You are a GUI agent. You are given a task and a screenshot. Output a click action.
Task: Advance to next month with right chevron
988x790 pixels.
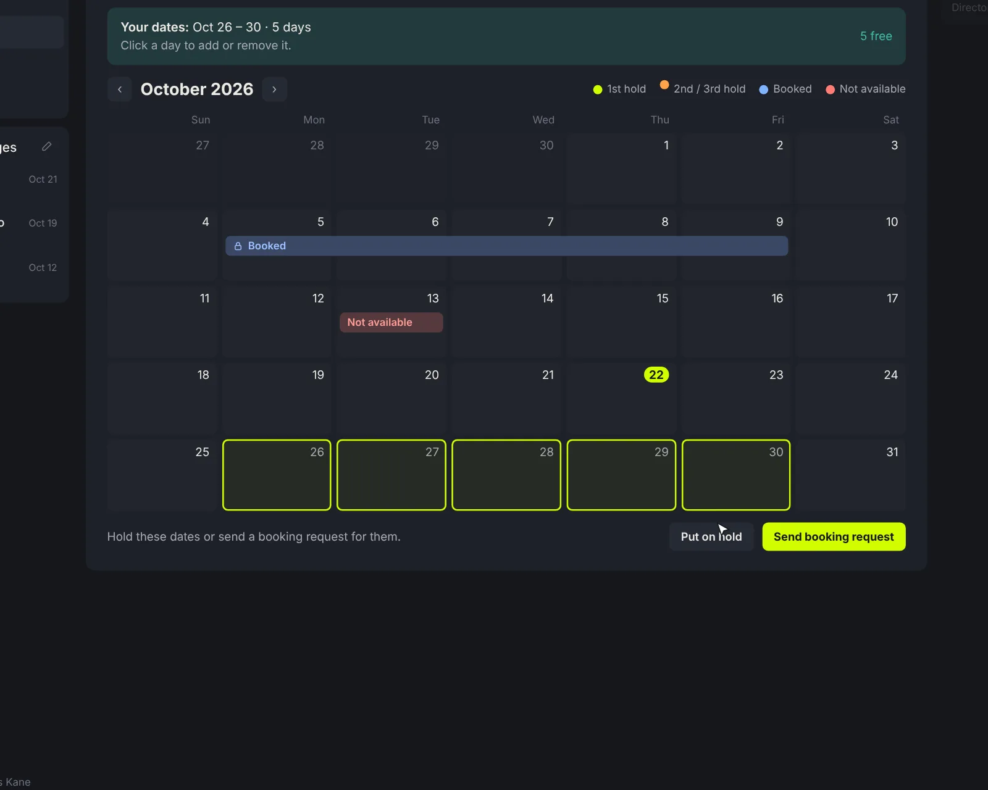[274, 89]
